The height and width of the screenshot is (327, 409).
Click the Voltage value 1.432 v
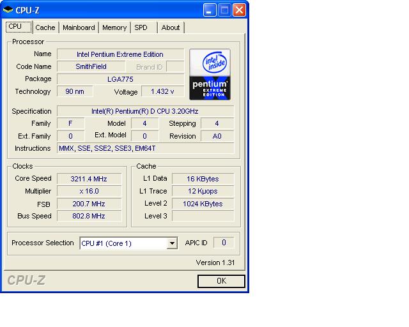click(x=162, y=91)
